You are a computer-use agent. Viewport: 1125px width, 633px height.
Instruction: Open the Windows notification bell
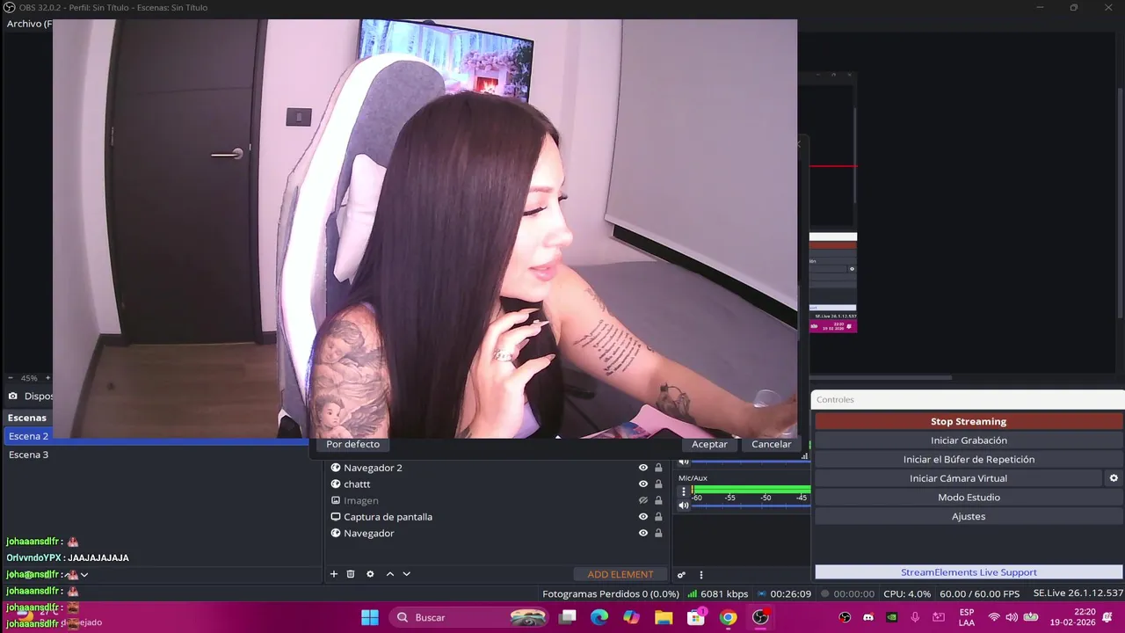pyautogui.click(x=1107, y=617)
